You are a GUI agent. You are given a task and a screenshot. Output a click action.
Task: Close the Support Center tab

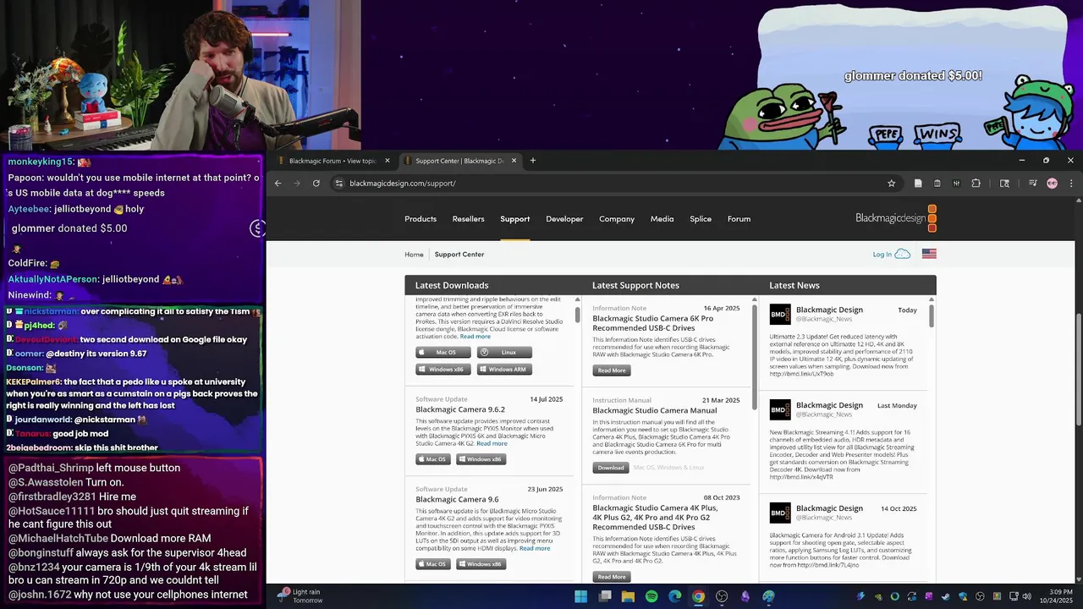pos(514,161)
